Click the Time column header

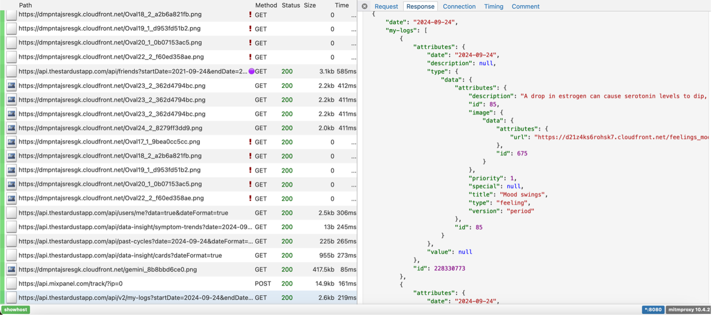tap(342, 5)
